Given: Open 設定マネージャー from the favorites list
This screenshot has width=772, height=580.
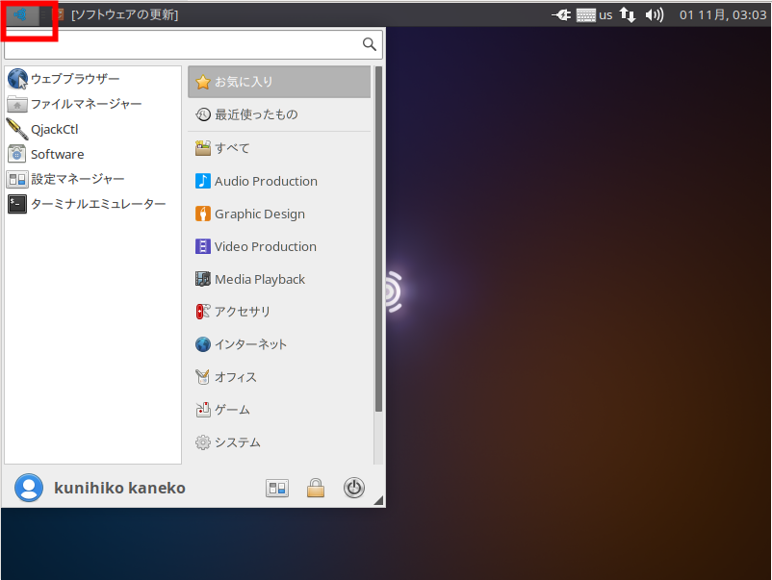Looking at the screenshot, I should click(92, 179).
